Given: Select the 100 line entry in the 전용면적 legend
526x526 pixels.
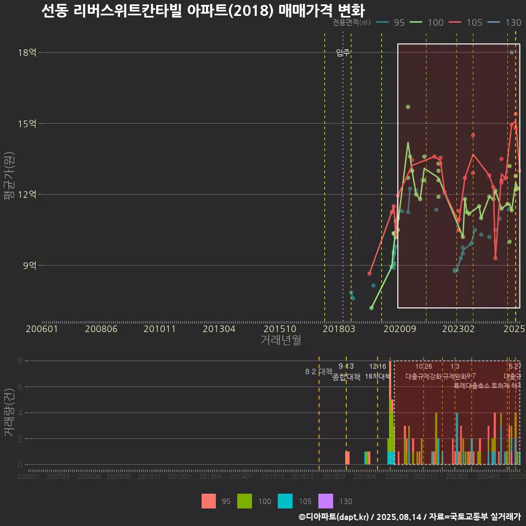Looking at the screenshot, I should (427, 22).
